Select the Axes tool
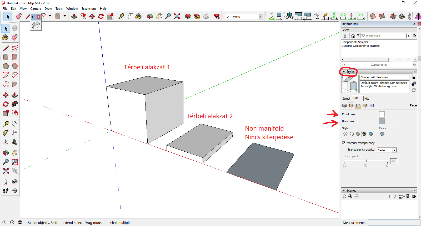This screenshot has height=226, width=421. coord(6,142)
